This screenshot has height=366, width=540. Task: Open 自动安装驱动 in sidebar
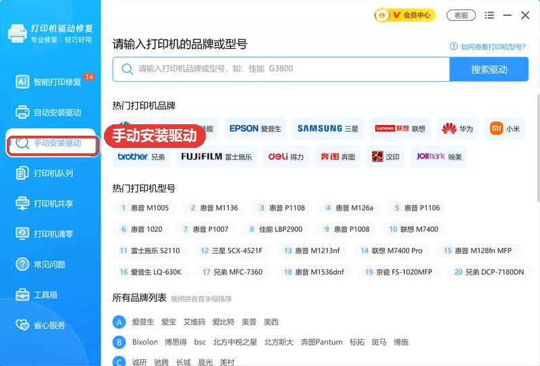coord(50,112)
